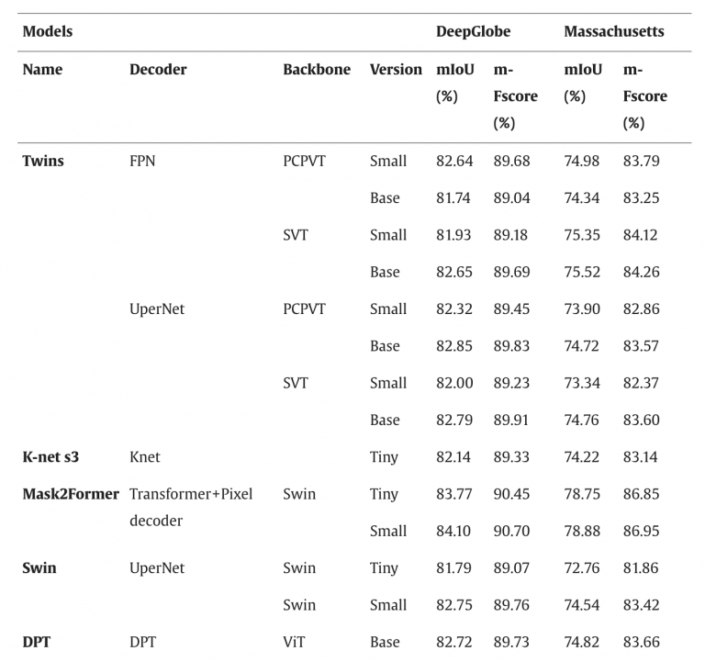Click the Models header cell

[x=47, y=31]
